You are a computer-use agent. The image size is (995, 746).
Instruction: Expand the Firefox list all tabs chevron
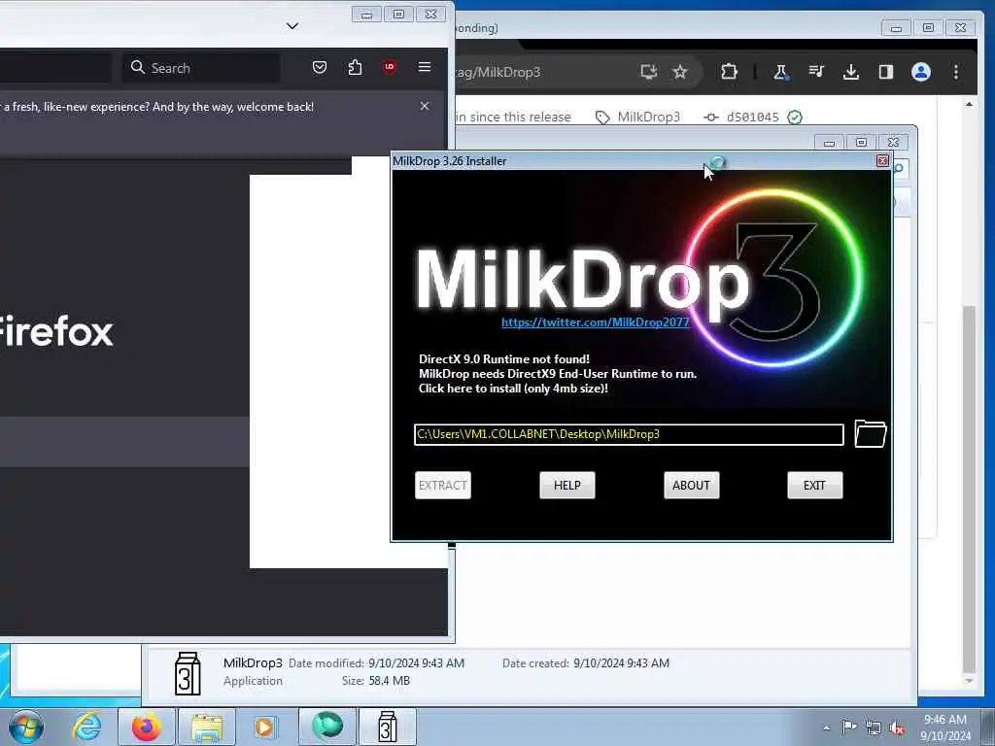(x=292, y=26)
